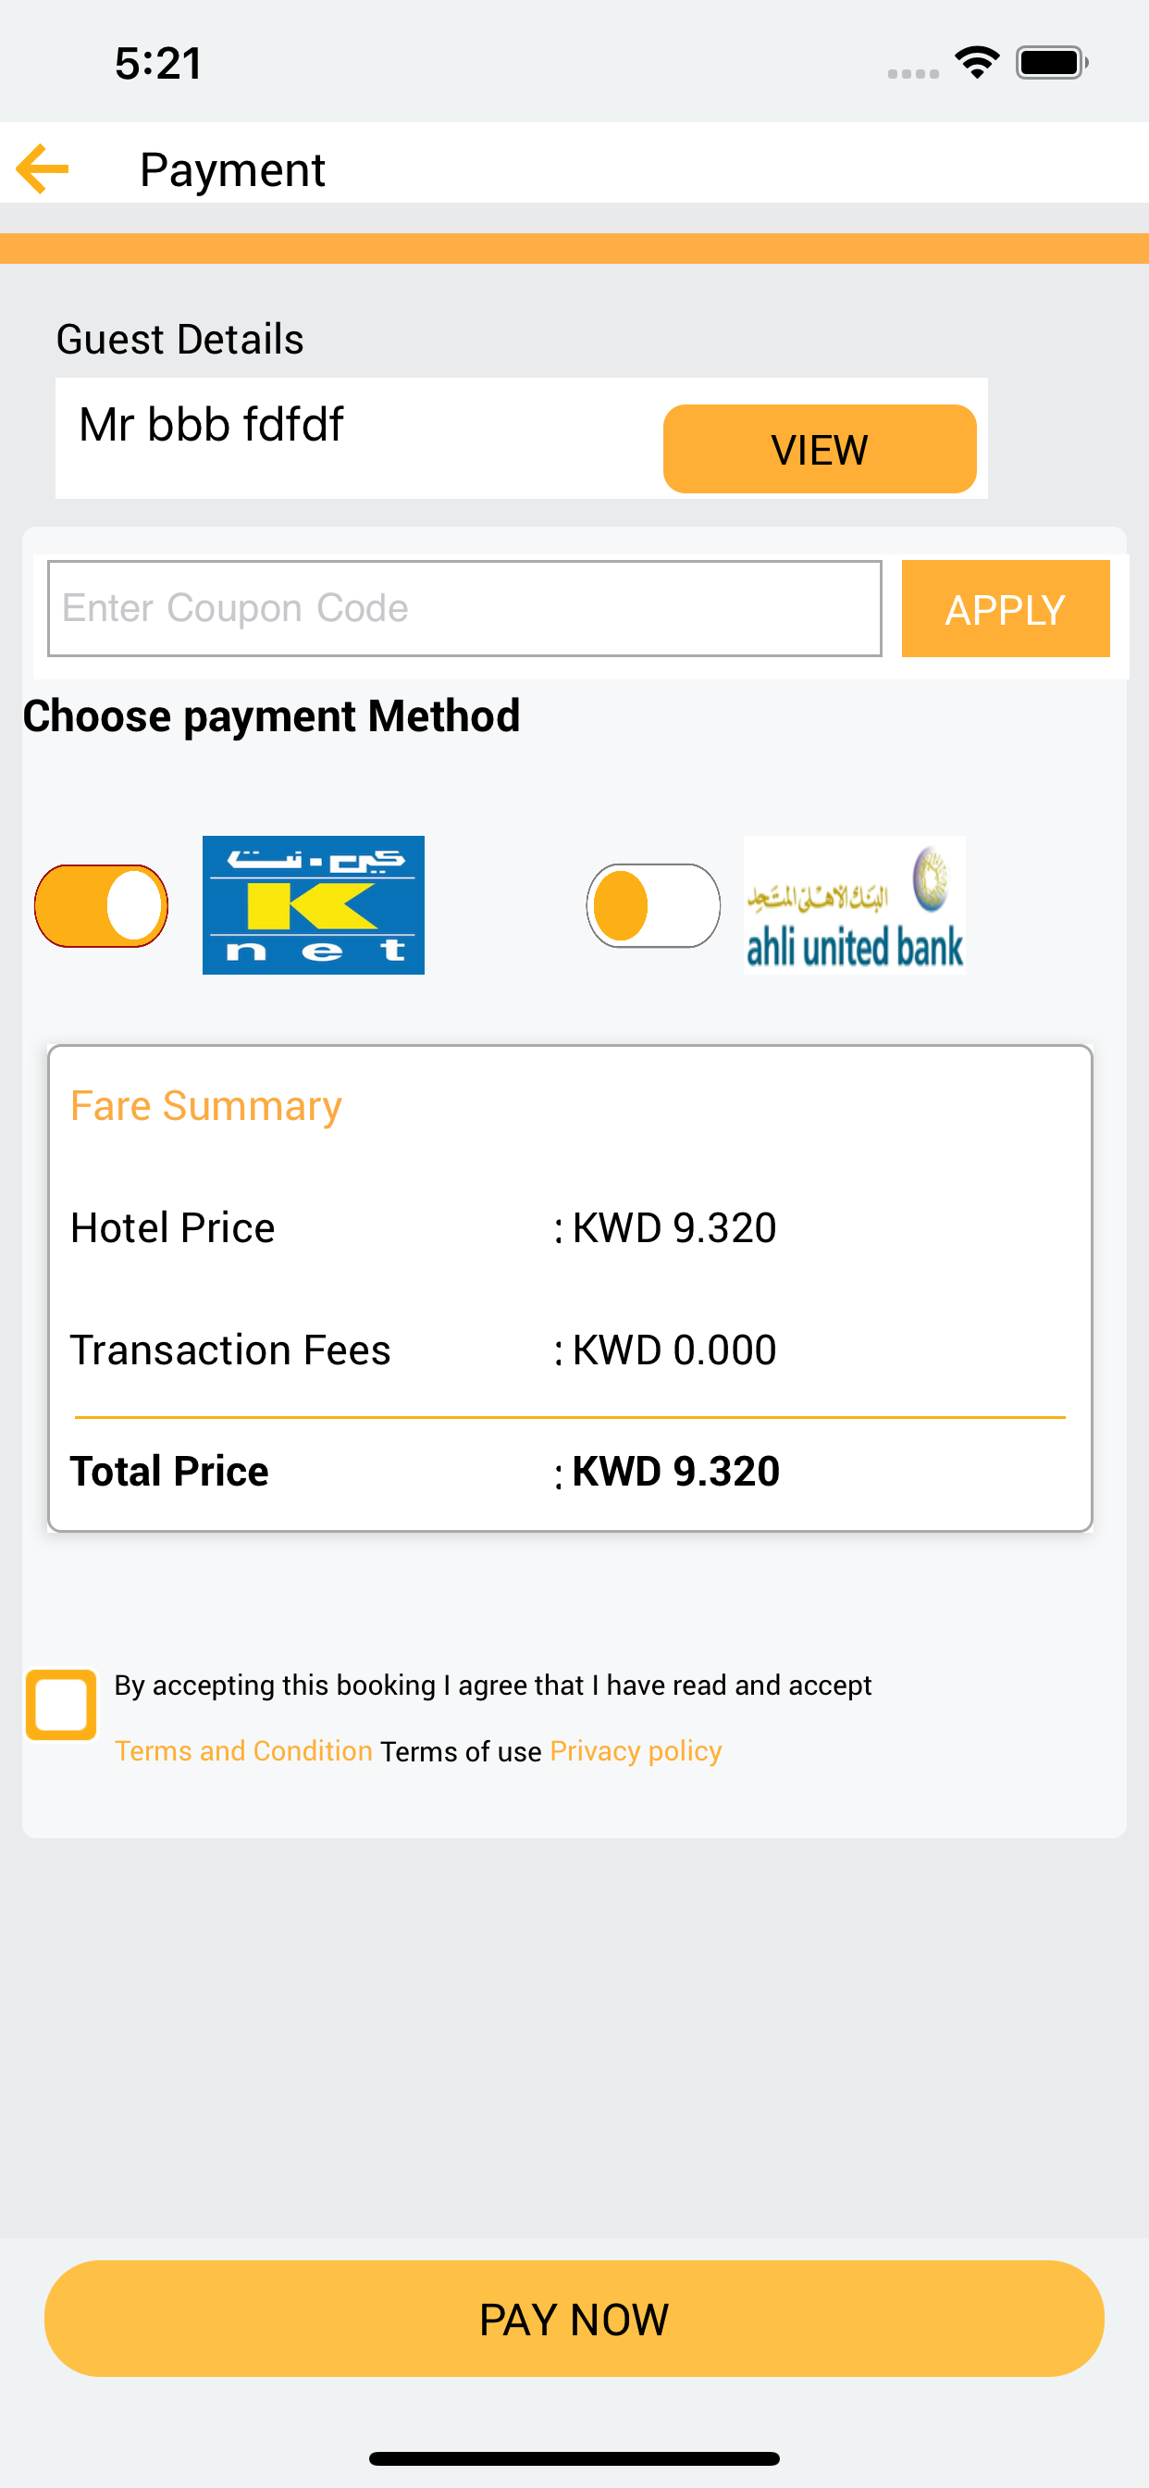Tap the guest name Mr bbb fdfdf
Viewport: 1149px width, 2488px height.
(x=211, y=425)
